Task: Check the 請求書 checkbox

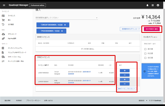Action: click(145, 49)
